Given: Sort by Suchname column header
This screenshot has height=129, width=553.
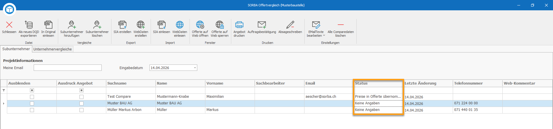Looking at the screenshot, I should click(131, 83).
